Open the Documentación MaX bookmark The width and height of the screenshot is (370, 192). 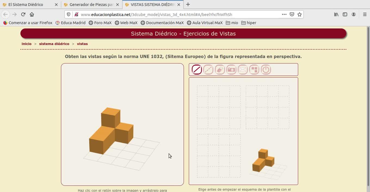point(162,23)
